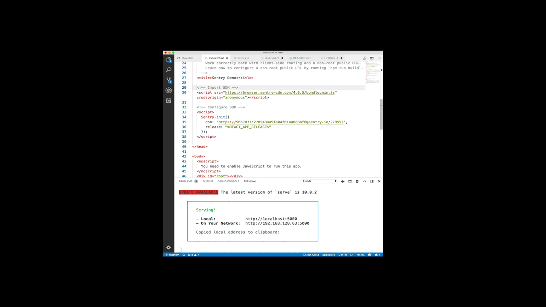This screenshot has height=307, width=546.
Task: Maximize the panel with the chevron-up icon
Action: tap(364, 181)
